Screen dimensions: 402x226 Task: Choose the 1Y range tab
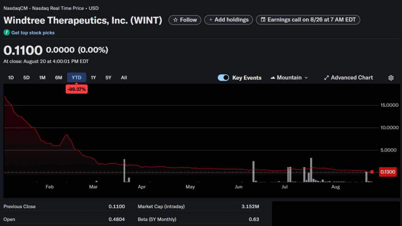pos(93,77)
